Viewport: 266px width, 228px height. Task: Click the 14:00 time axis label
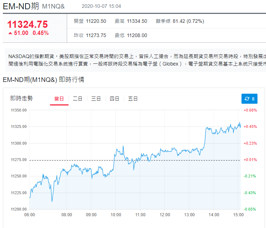tap(214, 215)
